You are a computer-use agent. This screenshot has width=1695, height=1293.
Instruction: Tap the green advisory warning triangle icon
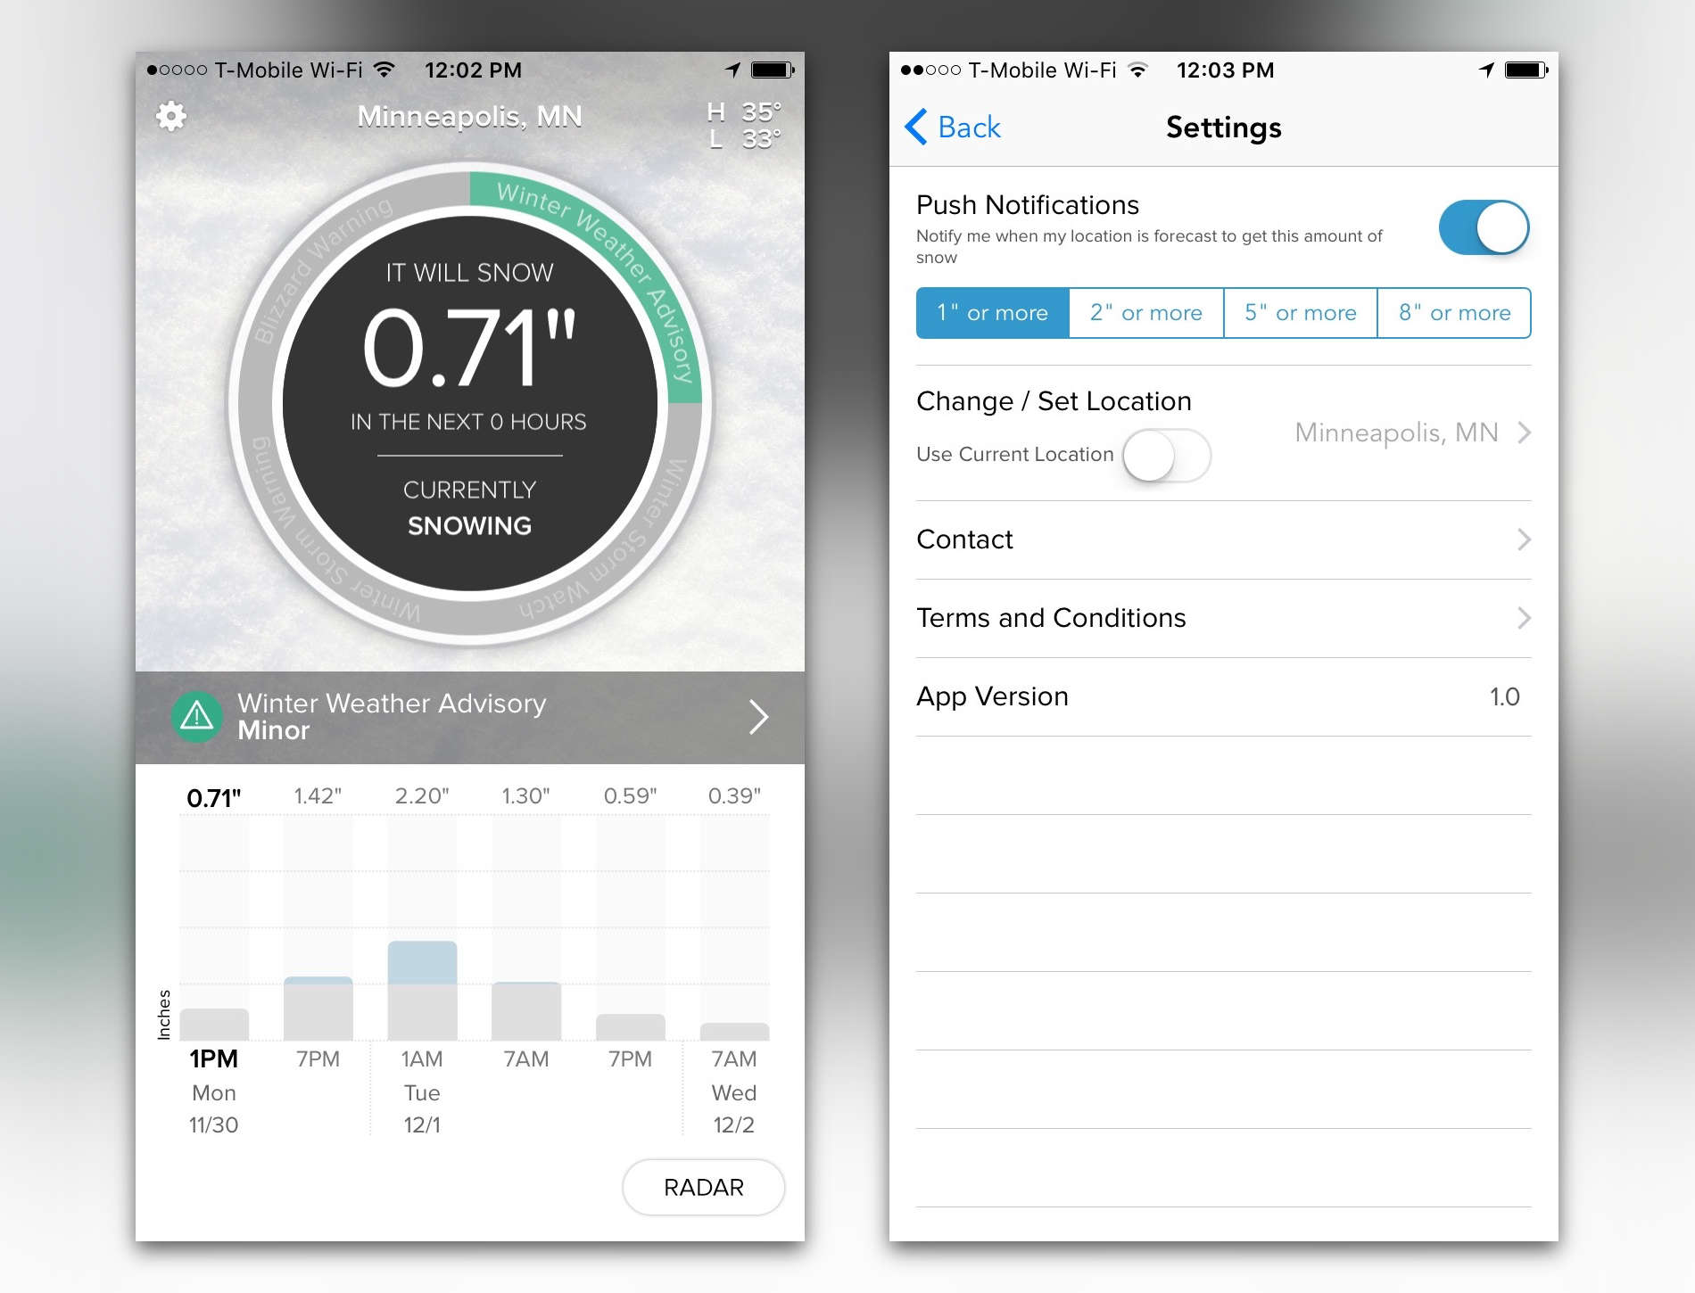click(196, 716)
